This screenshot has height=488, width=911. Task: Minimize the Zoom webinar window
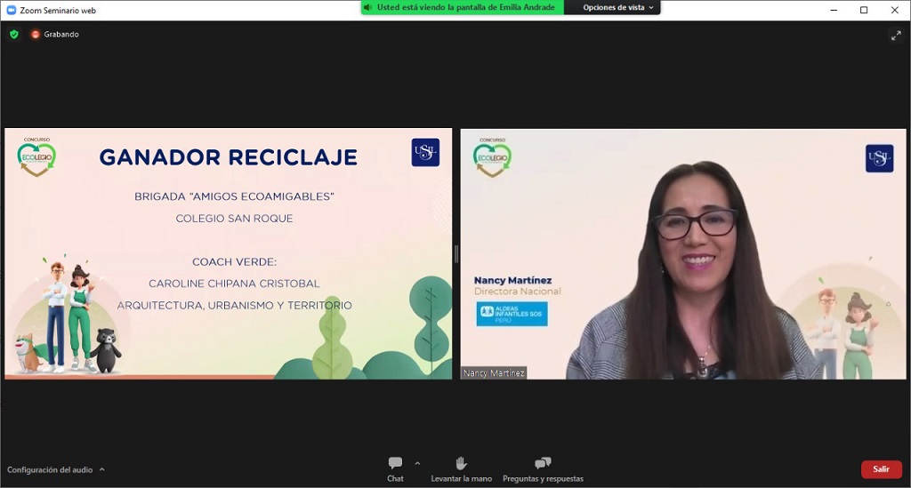pos(831,10)
